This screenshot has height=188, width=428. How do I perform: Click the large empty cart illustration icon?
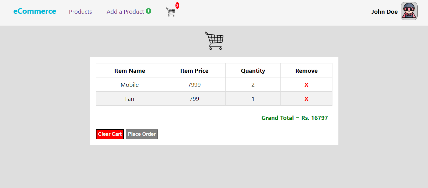point(214,41)
